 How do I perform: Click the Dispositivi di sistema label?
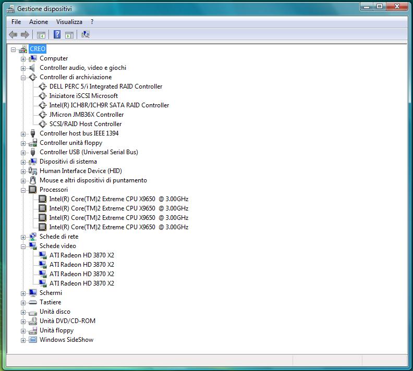(68, 162)
